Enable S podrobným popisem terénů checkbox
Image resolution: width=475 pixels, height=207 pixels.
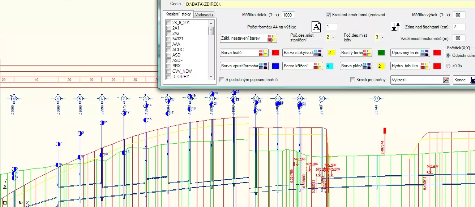pyautogui.click(x=222, y=80)
